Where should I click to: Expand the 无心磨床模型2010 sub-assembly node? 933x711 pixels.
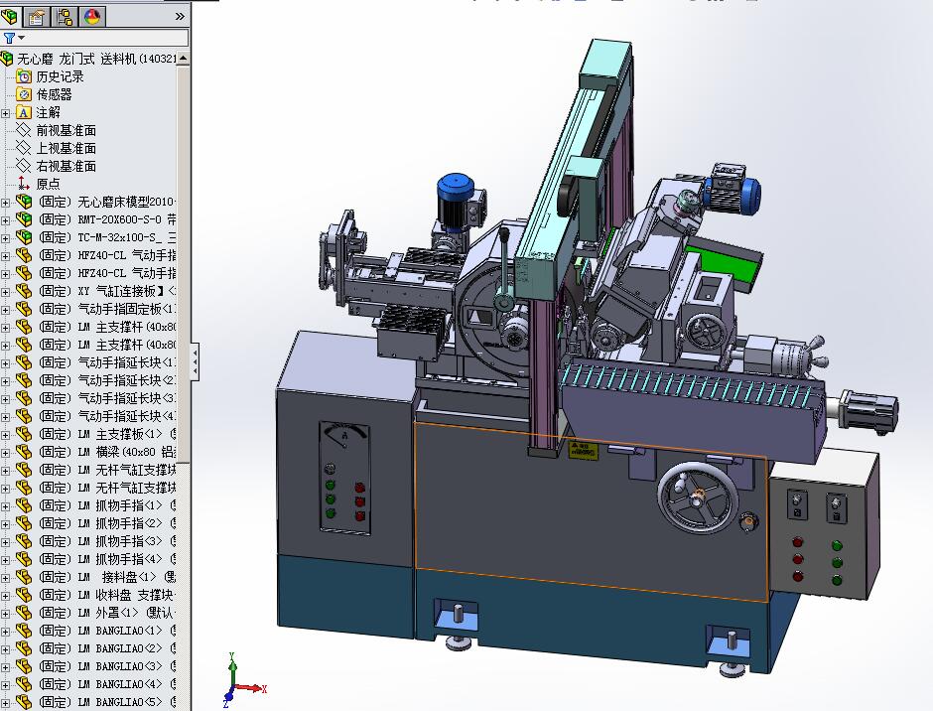click(5, 203)
